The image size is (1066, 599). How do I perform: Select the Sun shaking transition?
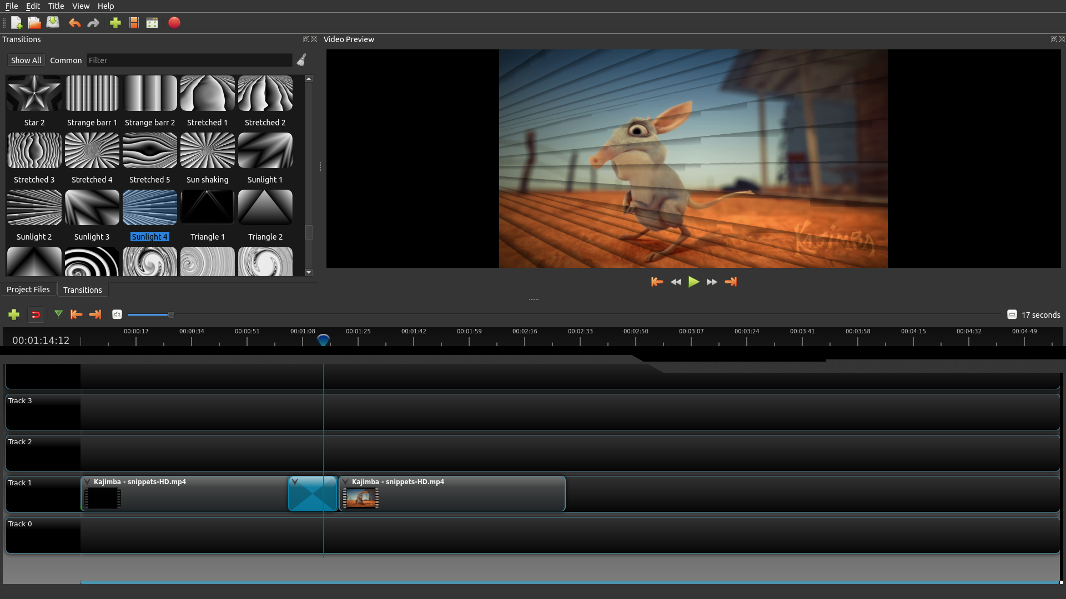(x=208, y=158)
